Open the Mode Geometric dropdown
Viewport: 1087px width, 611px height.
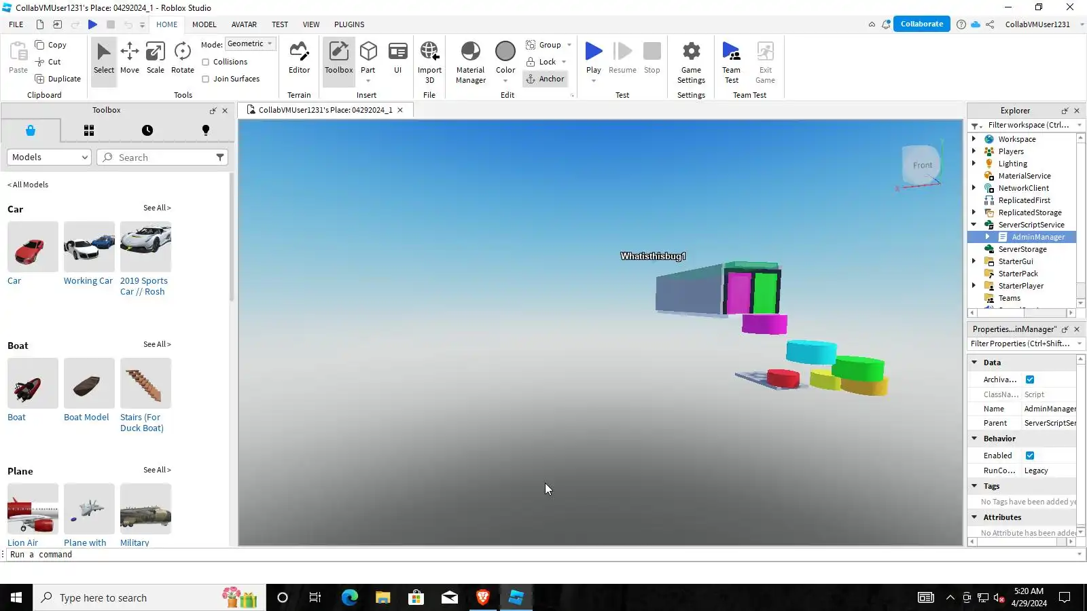pyautogui.click(x=250, y=43)
